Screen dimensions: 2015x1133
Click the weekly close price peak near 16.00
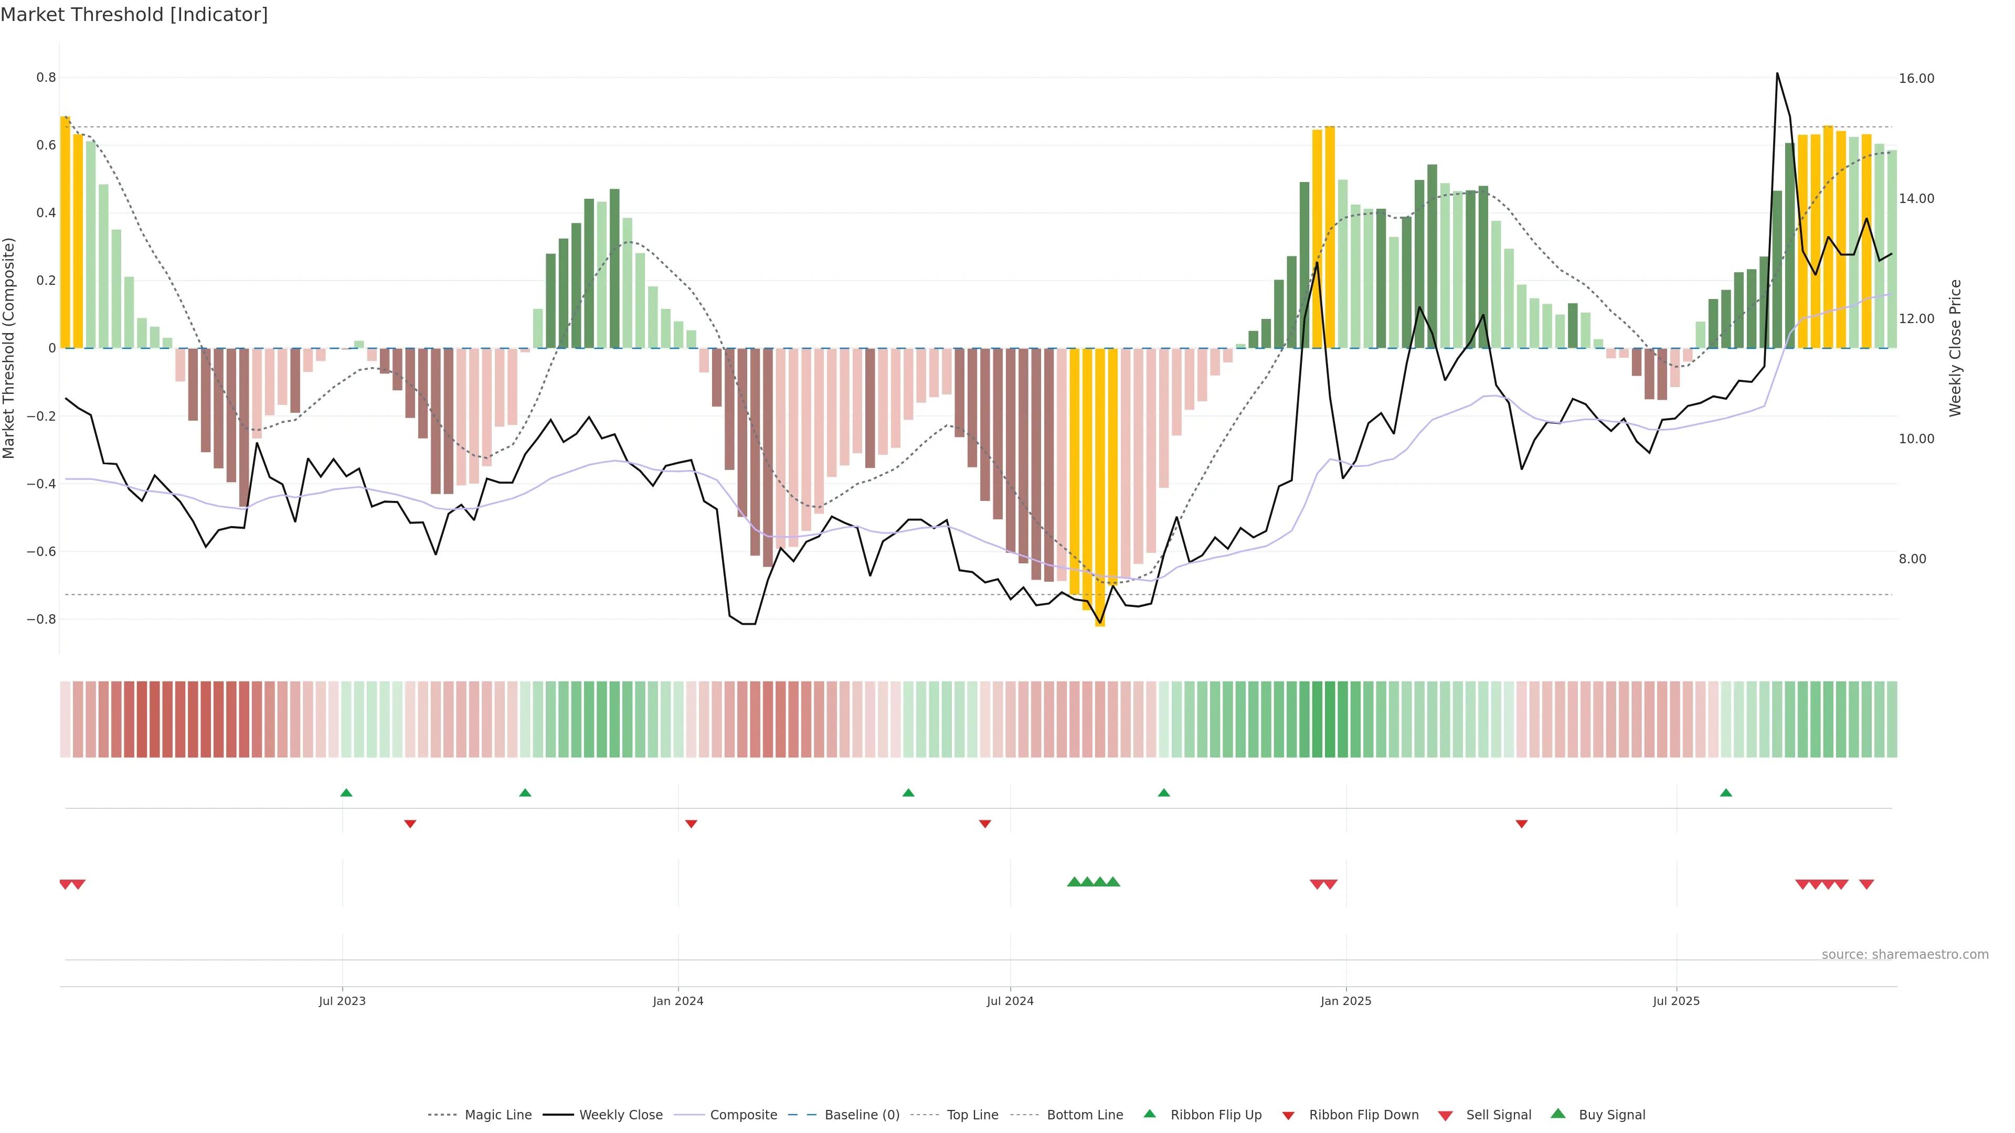tap(1777, 74)
